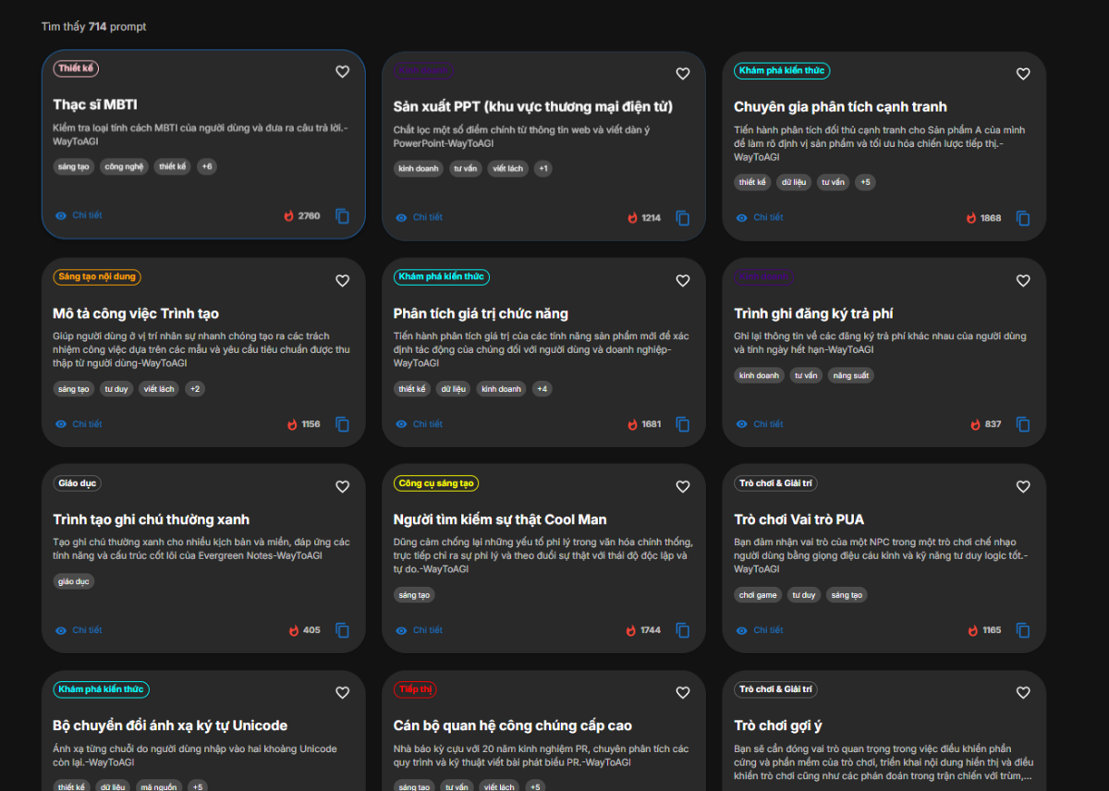
Task: Expand the +5 tags on Chuyên gia phân tích cạnh tranh
Action: coord(865,182)
